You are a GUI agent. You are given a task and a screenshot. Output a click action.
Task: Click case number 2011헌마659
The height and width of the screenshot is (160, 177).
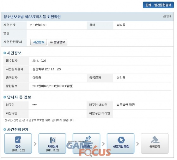[x=38, y=25]
